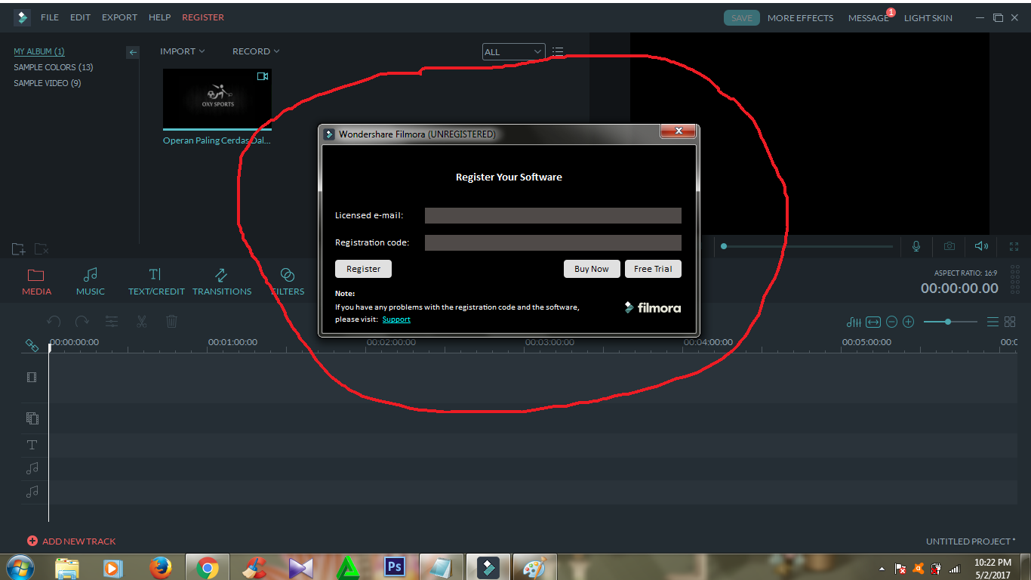Click ADD NEW TRACK
This screenshot has width=1031, height=580.
(72, 541)
